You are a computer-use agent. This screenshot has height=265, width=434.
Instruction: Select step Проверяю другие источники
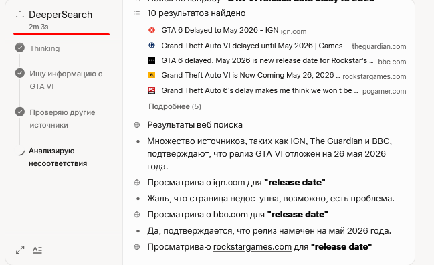point(62,119)
